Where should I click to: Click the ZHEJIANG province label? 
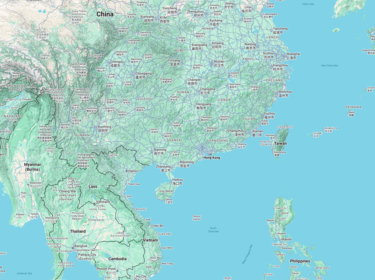[274, 80]
